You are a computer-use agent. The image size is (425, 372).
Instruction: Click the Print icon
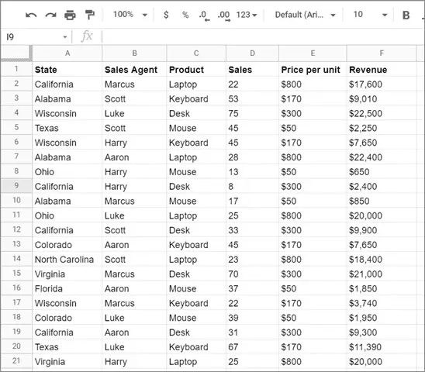70,15
